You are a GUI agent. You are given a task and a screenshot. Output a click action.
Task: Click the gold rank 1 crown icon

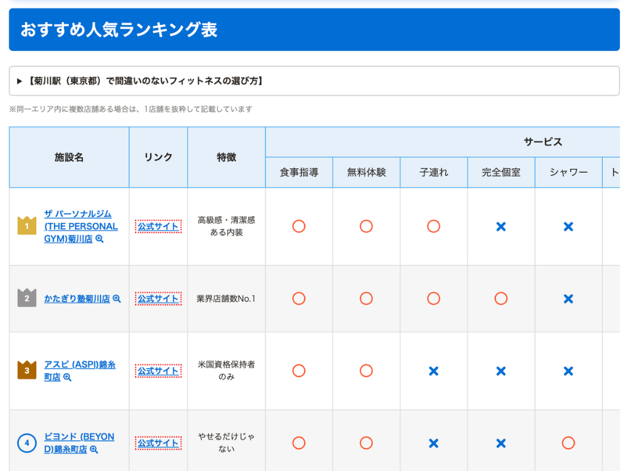[x=27, y=225]
